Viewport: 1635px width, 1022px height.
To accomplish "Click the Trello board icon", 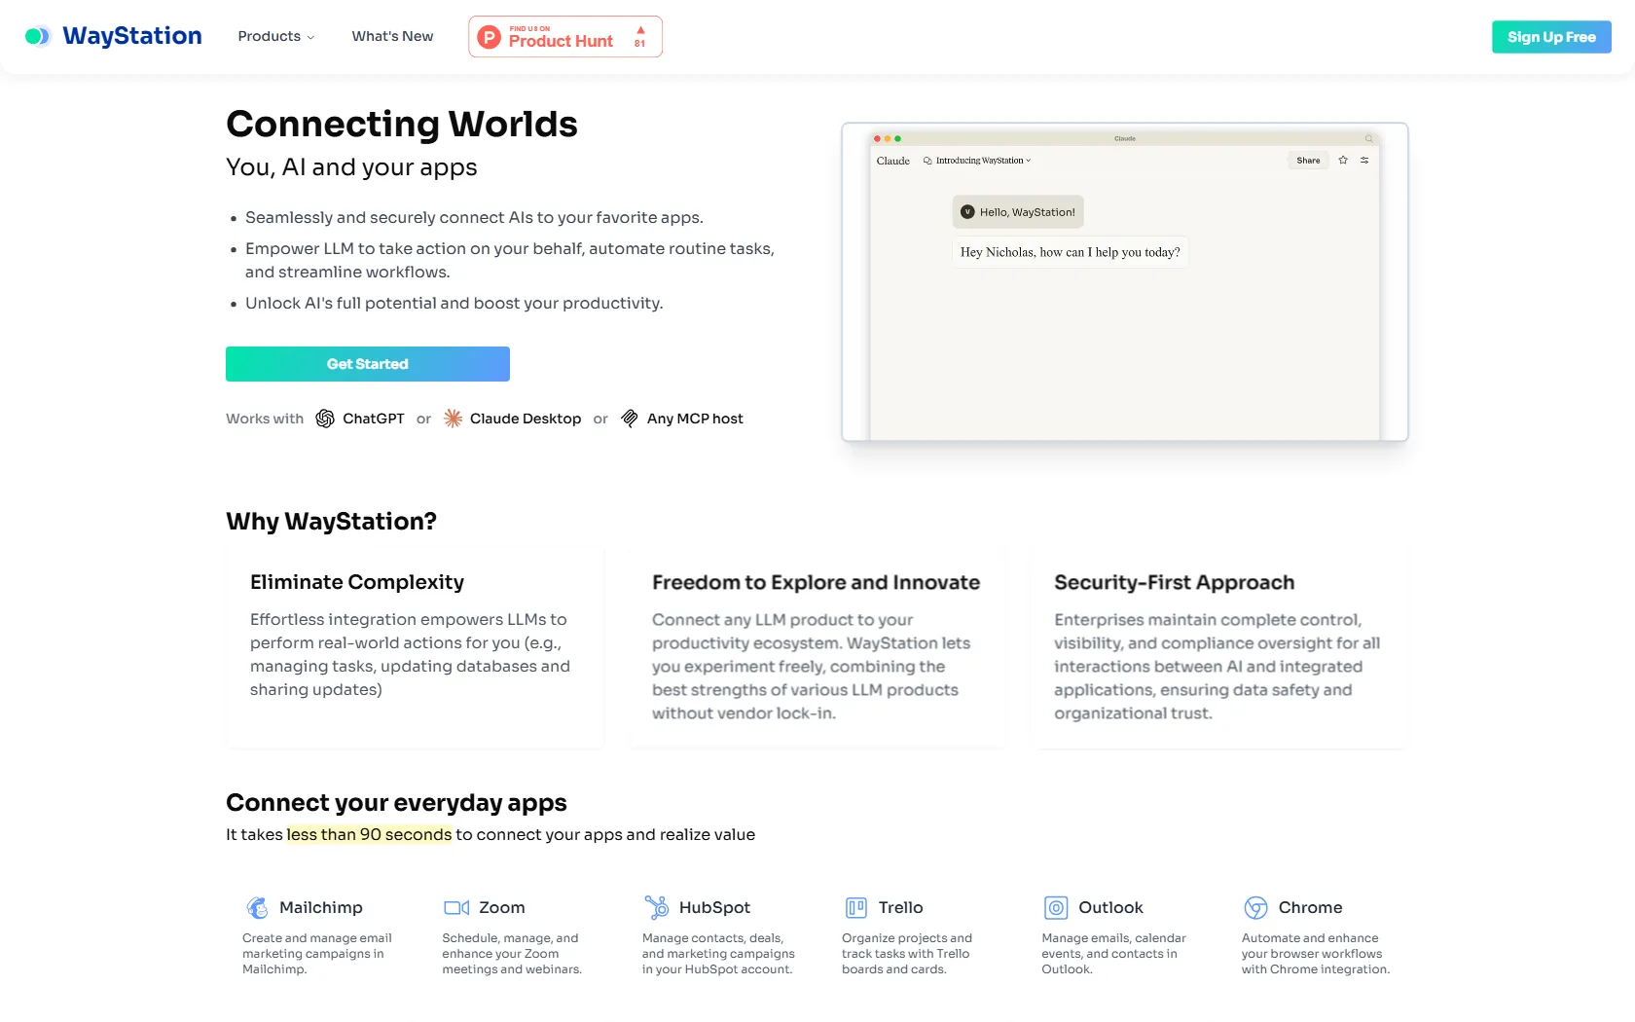I will (856, 907).
